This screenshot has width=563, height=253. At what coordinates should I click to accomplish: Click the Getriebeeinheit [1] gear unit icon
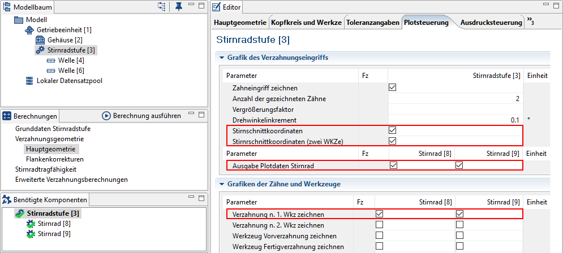pyautogui.click(x=29, y=30)
